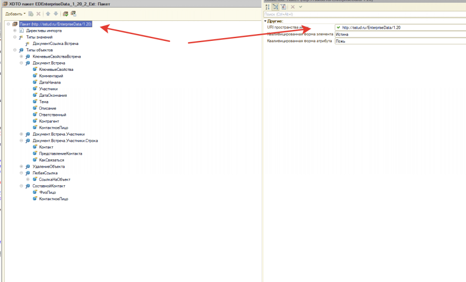Move the element down with the arrow icon
The width and height of the screenshot is (466, 282).
click(x=56, y=14)
